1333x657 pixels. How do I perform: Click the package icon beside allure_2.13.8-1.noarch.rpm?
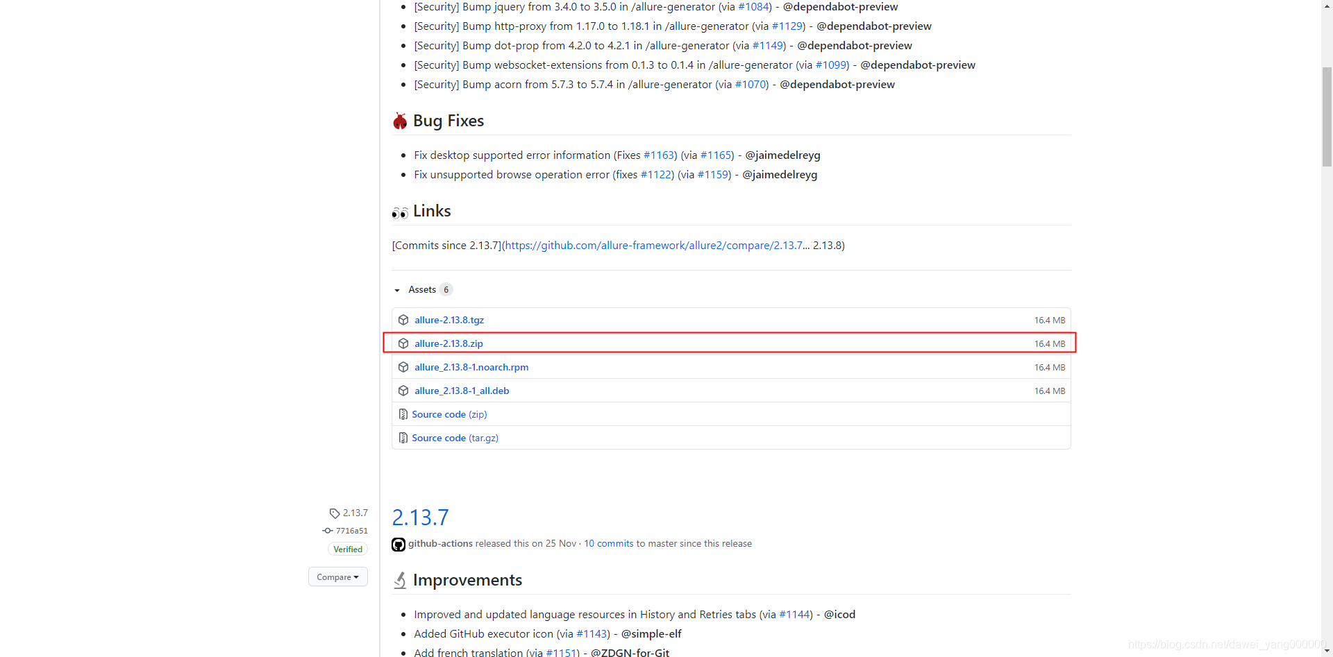click(403, 367)
